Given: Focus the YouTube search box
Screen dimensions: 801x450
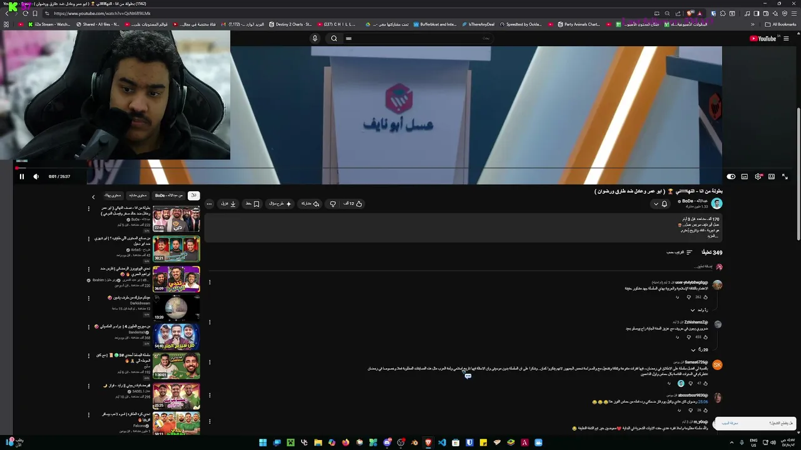Looking at the screenshot, I should point(417,38).
